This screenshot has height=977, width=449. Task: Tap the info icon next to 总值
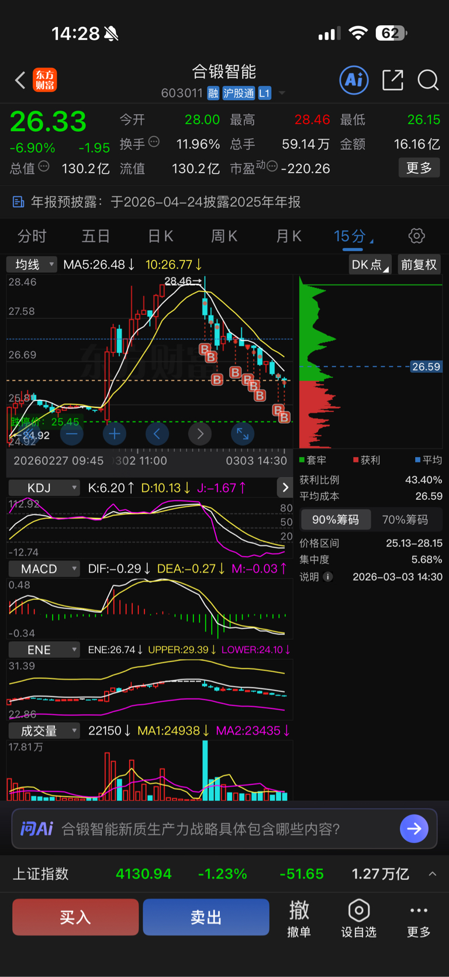coord(44,167)
